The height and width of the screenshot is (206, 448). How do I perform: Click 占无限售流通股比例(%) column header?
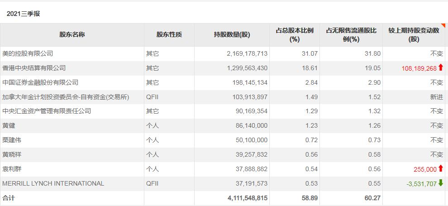351,34
